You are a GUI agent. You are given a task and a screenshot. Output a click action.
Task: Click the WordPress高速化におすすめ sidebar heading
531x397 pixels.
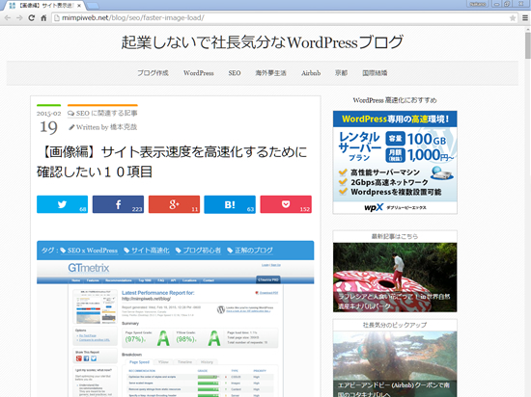pos(395,100)
